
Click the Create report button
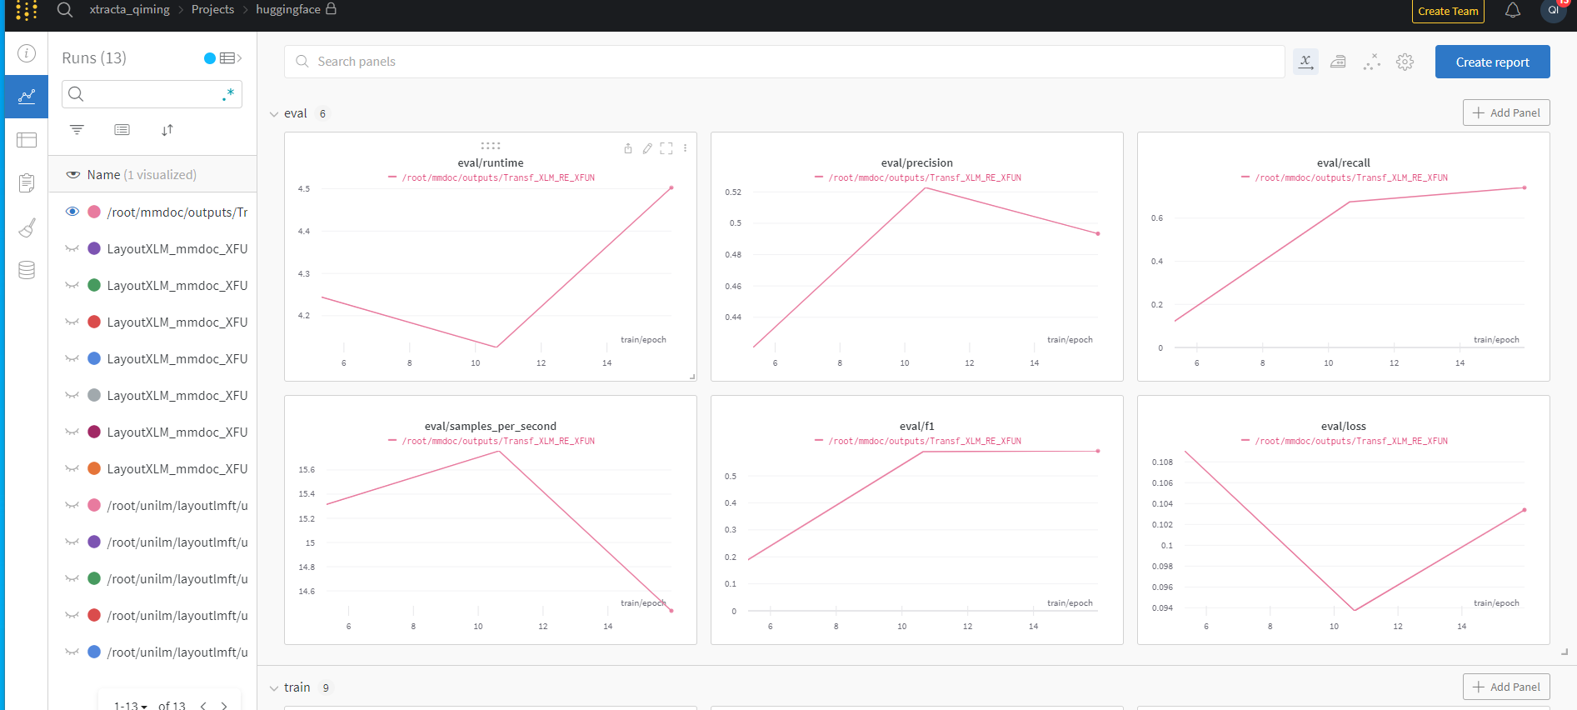(1492, 62)
